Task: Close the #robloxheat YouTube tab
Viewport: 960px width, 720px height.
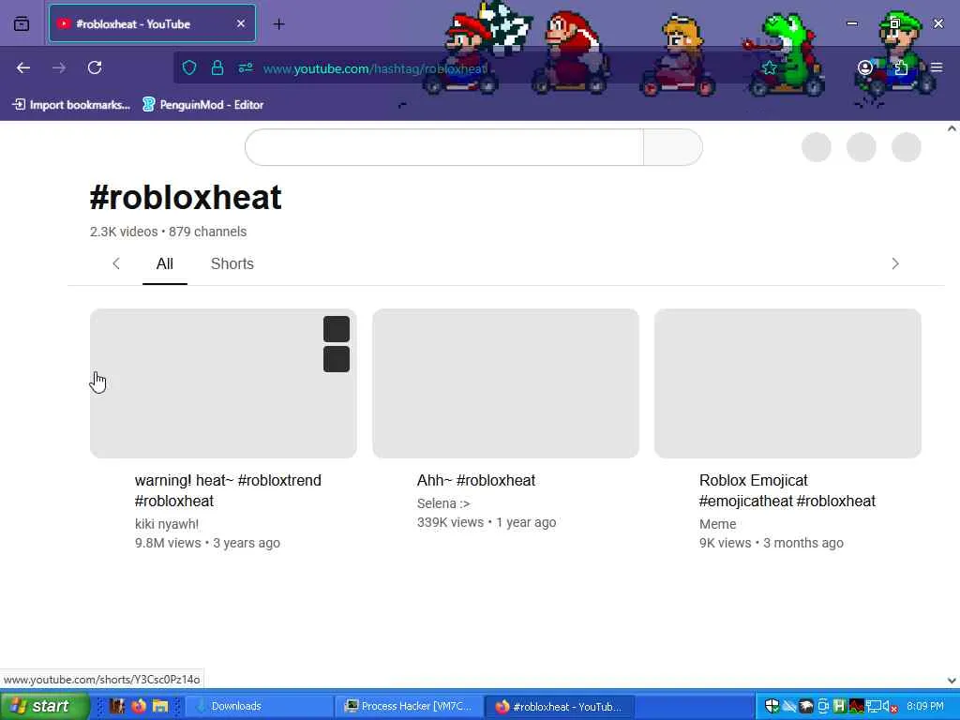Action: (241, 23)
